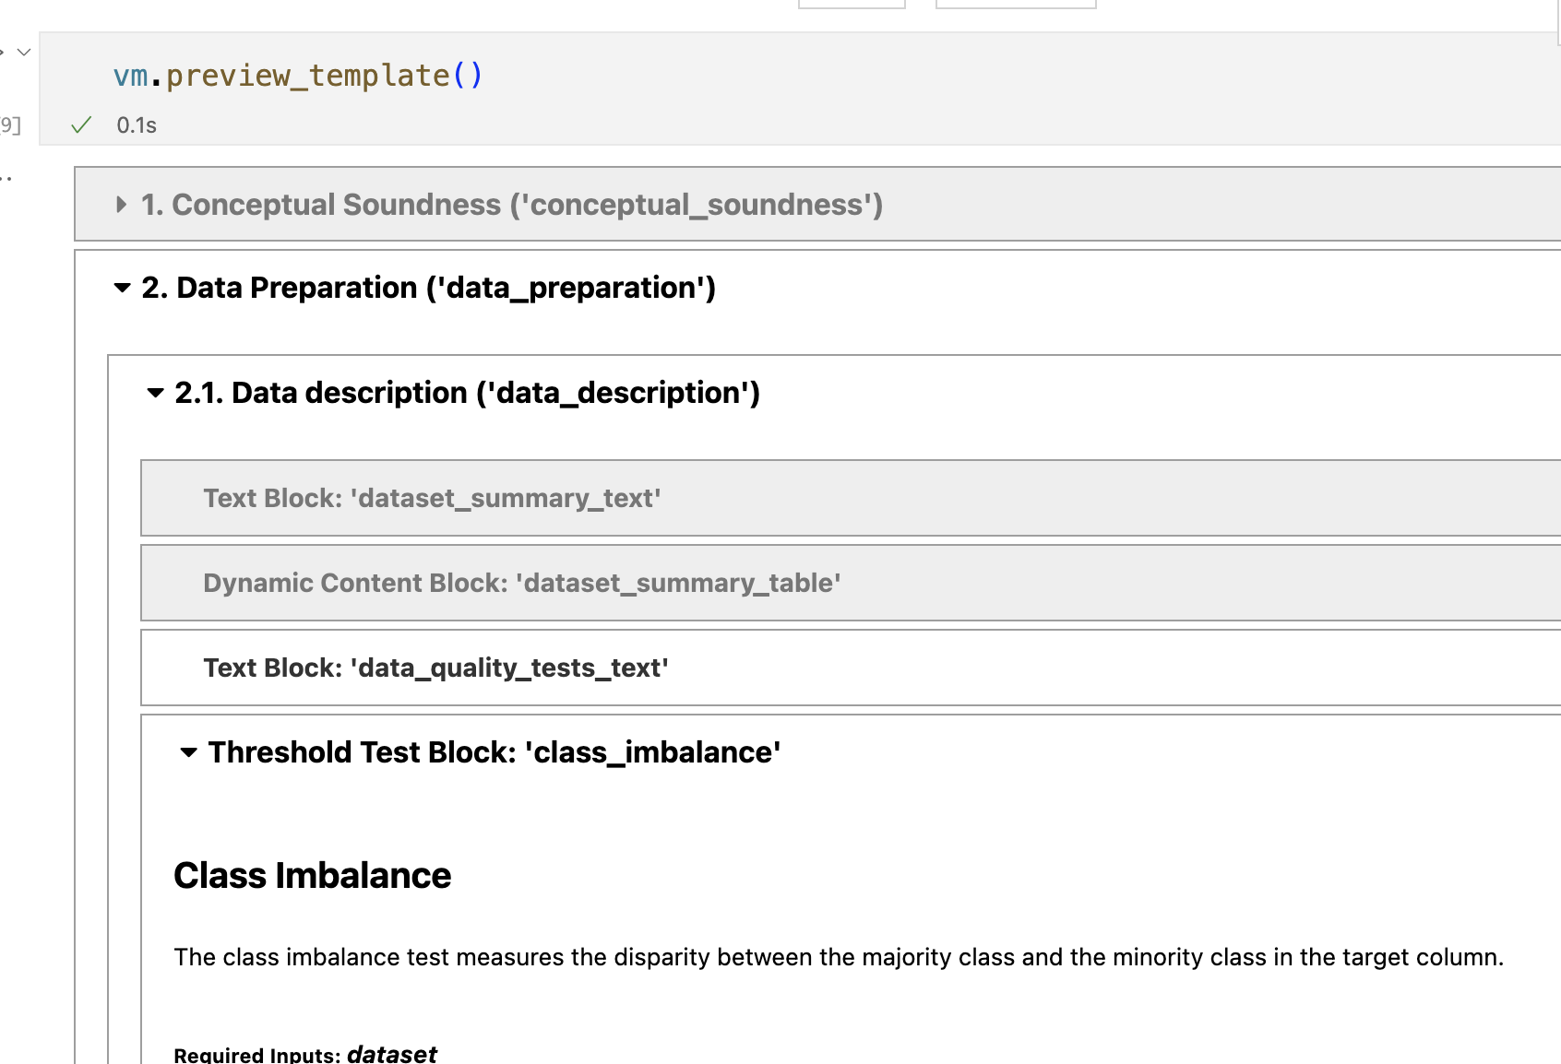Collapse the code cell using its chevron
The height and width of the screenshot is (1064, 1561).
click(23, 53)
